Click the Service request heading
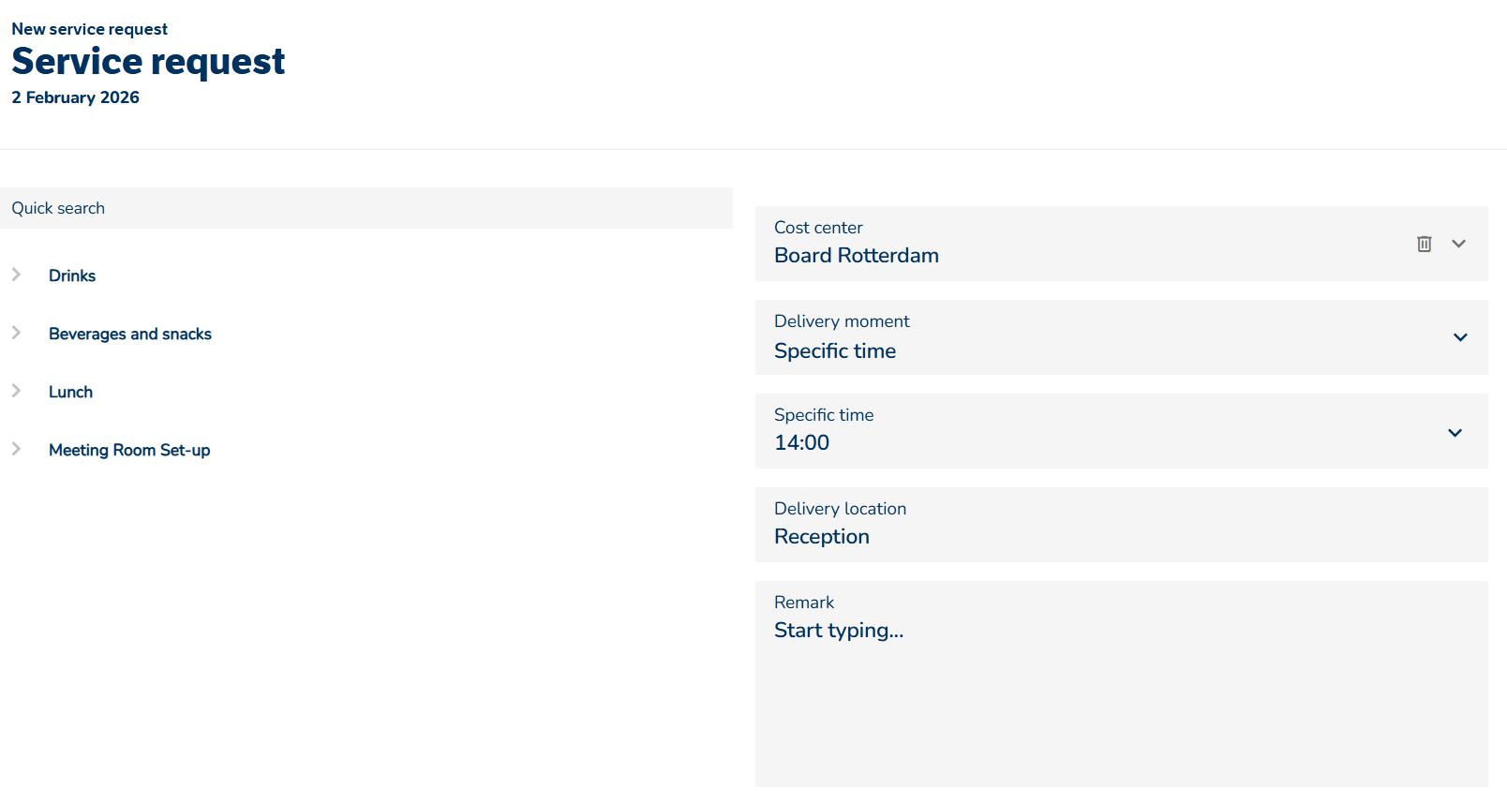The image size is (1507, 804). 148,62
